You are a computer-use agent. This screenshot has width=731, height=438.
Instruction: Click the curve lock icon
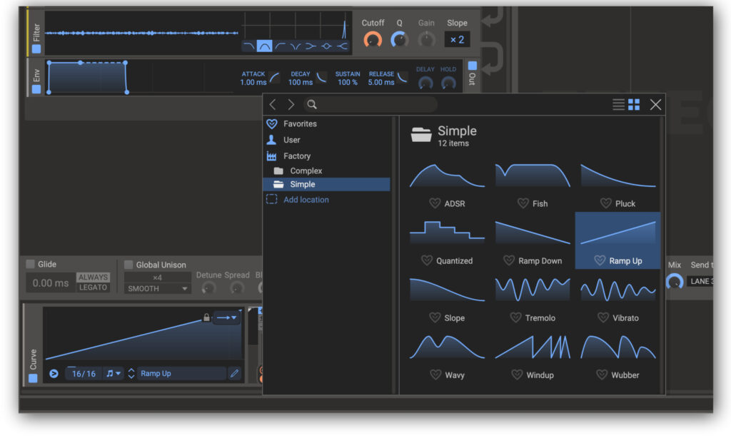(206, 317)
